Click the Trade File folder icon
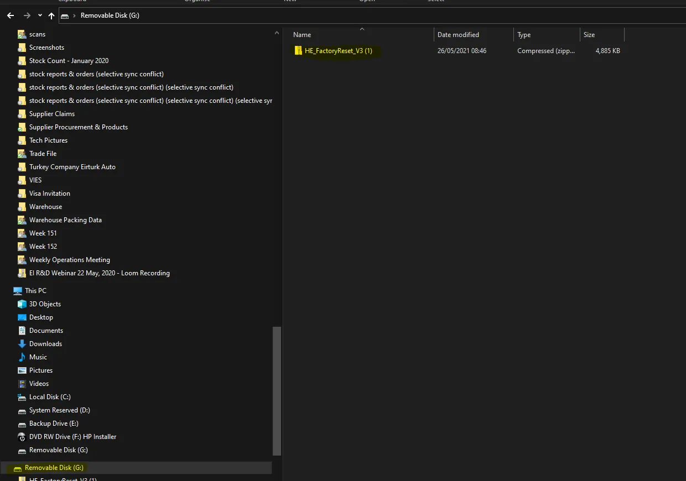This screenshot has height=481, width=686. point(22,154)
